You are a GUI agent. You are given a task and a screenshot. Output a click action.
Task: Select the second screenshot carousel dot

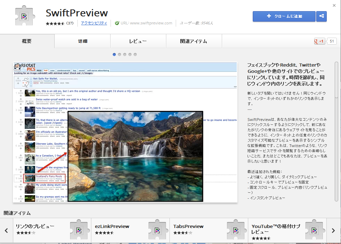pyautogui.click(x=119, y=54)
